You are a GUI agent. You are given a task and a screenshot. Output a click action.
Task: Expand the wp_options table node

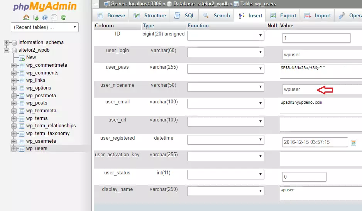pos(14,88)
